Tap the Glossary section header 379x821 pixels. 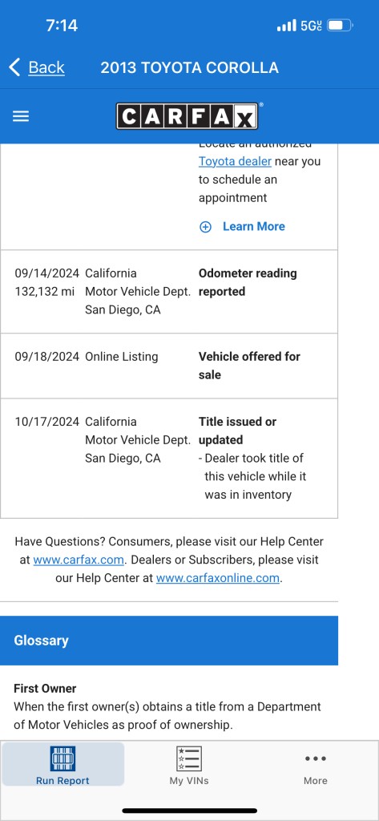[x=169, y=641]
